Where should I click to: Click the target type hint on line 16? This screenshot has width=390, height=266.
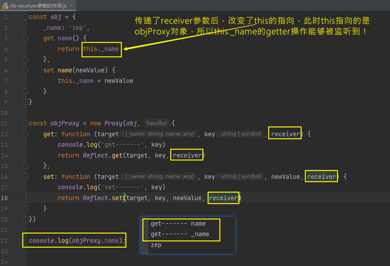[158, 177]
